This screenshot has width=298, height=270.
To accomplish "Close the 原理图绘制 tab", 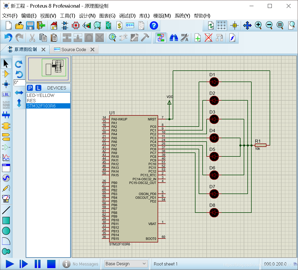I will point(43,49).
